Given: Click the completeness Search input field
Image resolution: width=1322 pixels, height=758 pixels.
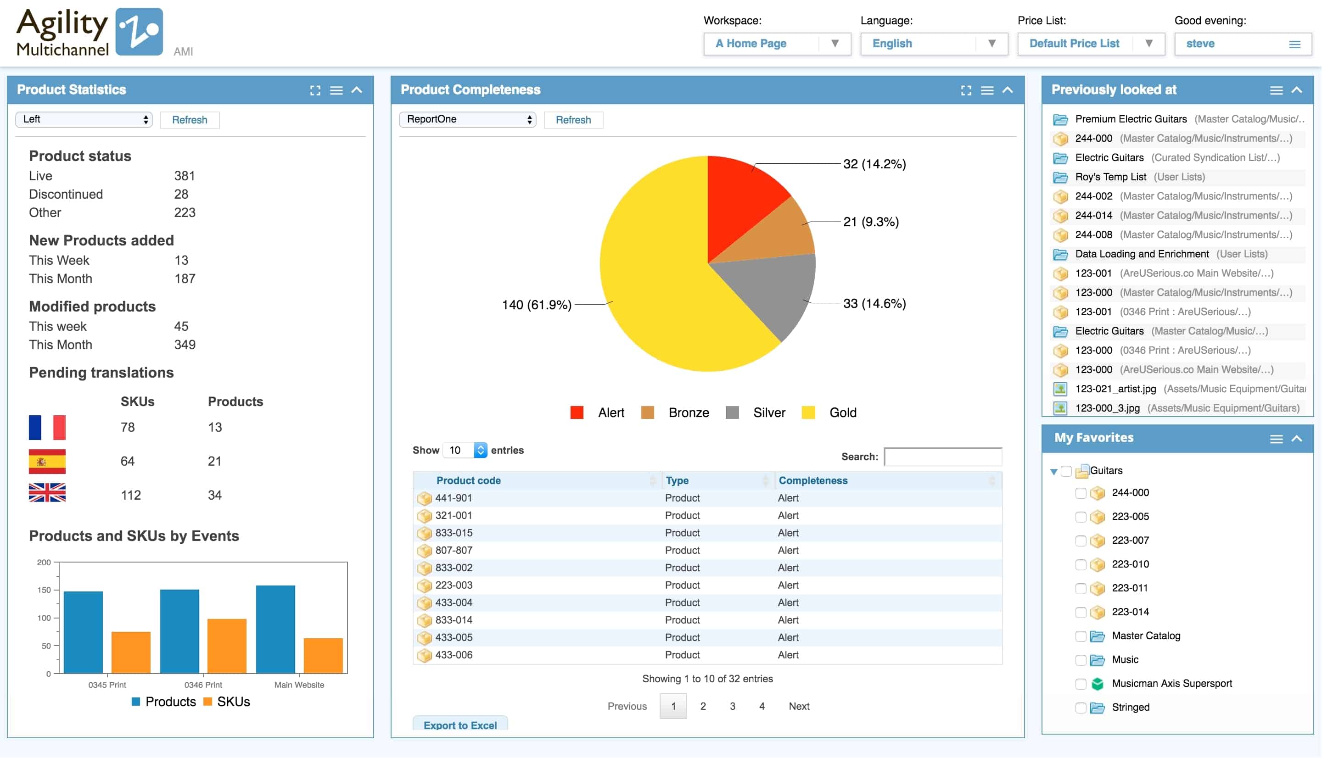Looking at the screenshot, I should coord(942,457).
